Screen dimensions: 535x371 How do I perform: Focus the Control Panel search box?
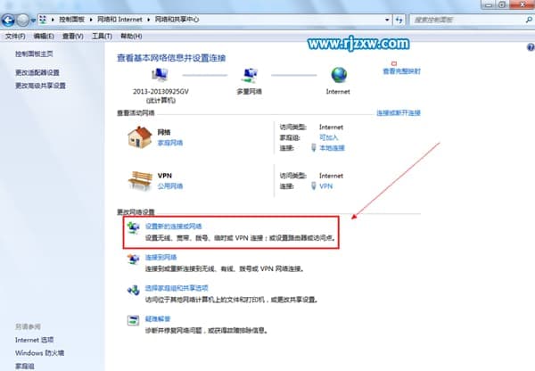[467, 20]
